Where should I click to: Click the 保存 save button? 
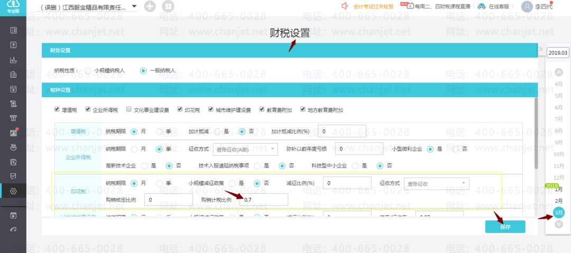[505, 227]
